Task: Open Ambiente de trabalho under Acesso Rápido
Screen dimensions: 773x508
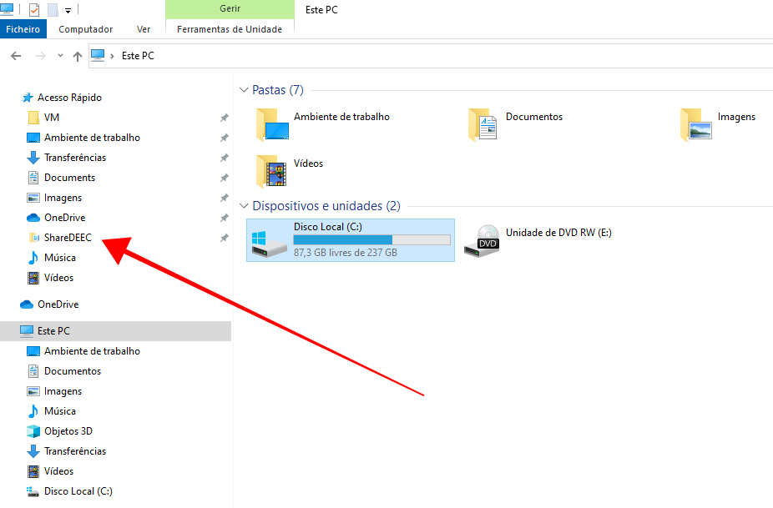Action: click(92, 138)
